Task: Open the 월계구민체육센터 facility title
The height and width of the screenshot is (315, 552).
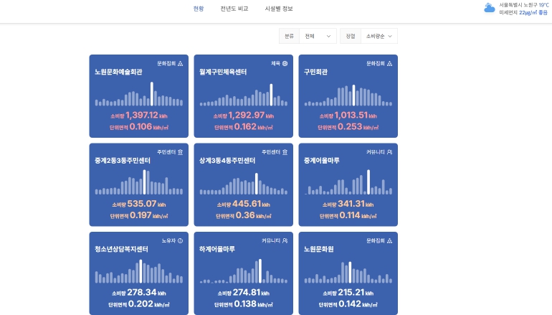Action: coord(223,72)
